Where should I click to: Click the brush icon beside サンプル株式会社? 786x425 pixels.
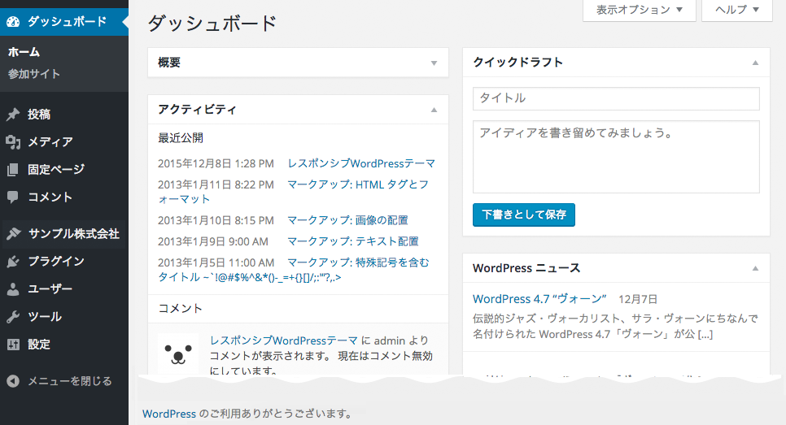coord(14,233)
